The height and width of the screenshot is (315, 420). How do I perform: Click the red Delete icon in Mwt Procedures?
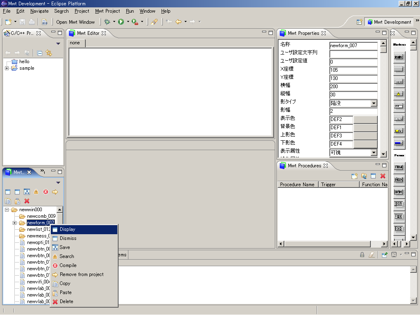tap(383, 176)
